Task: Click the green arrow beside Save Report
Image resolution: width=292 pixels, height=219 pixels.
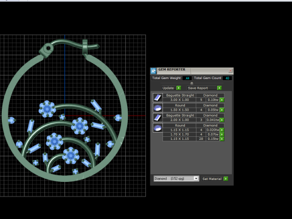Action: pos(219,88)
